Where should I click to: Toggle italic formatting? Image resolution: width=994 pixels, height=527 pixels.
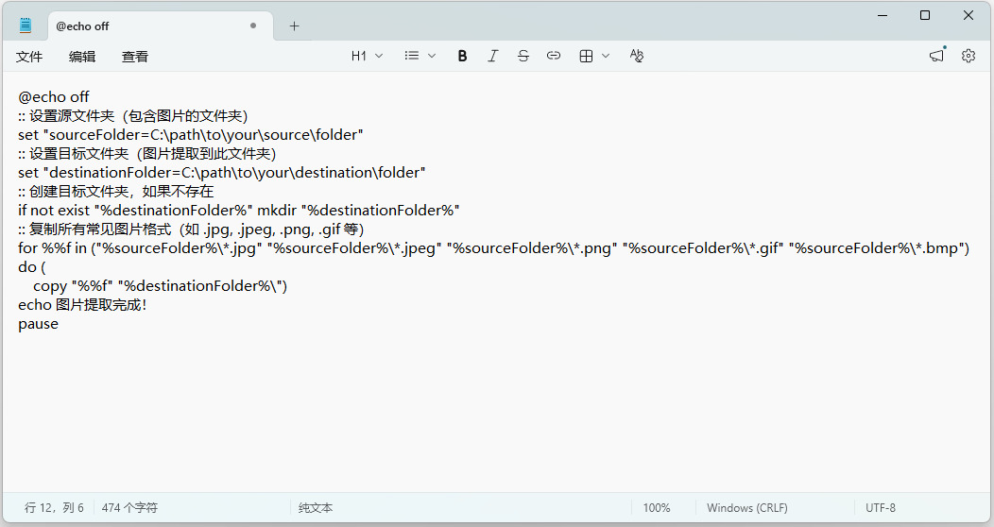click(x=492, y=57)
